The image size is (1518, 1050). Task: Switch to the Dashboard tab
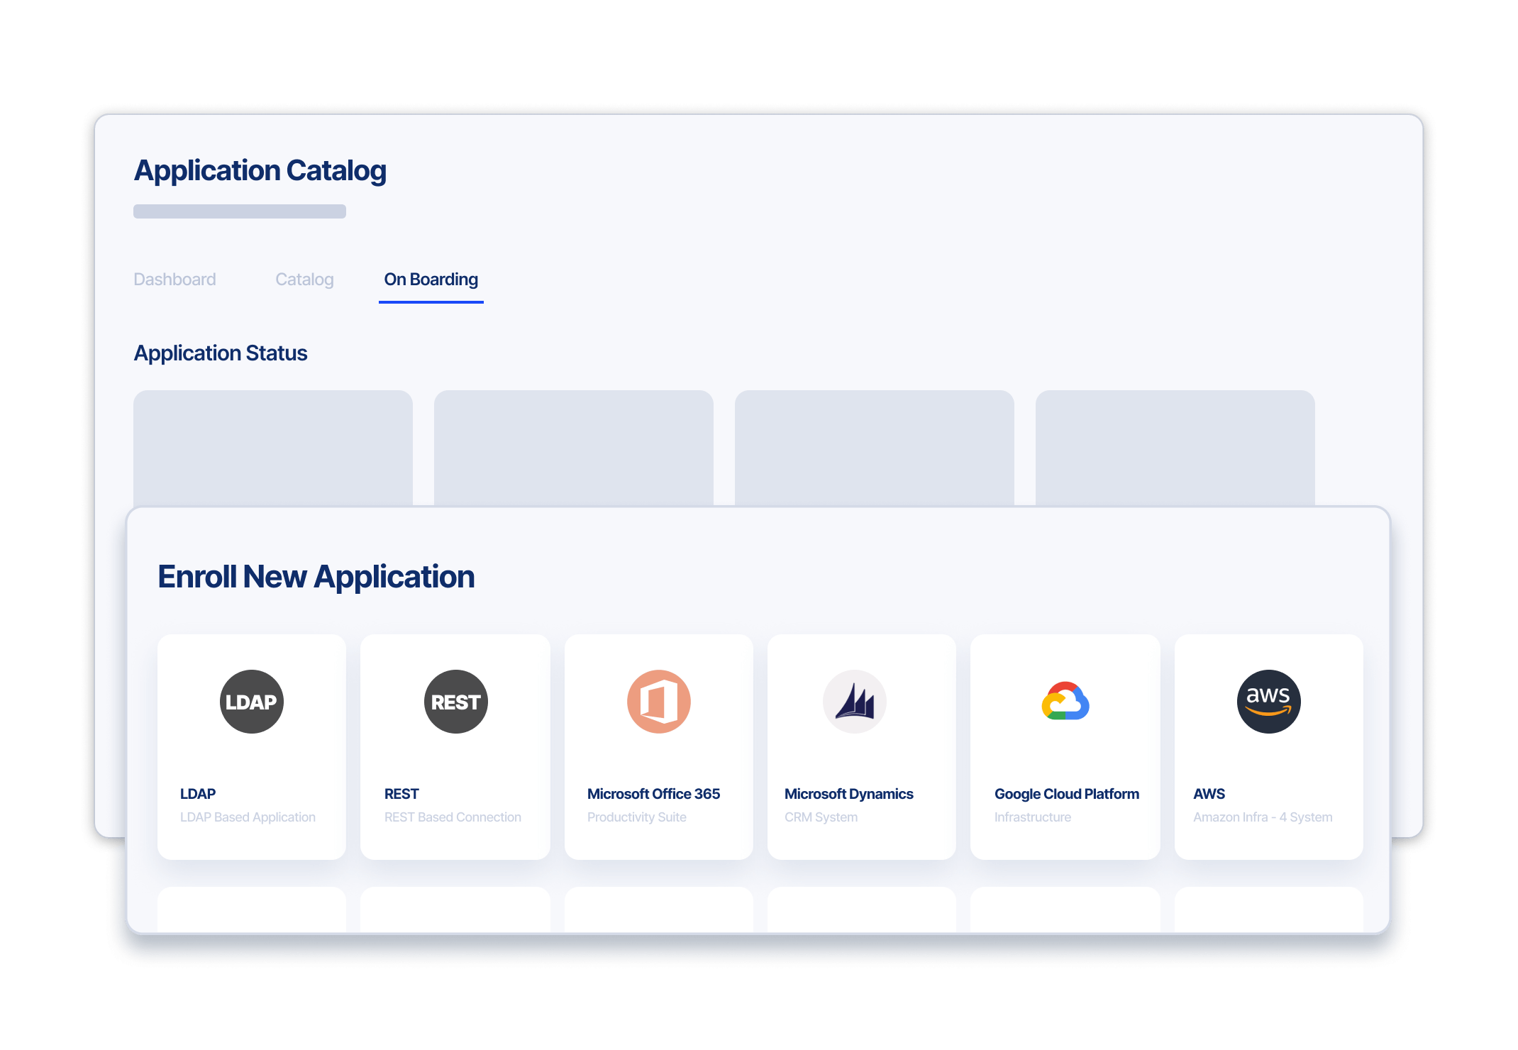pyautogui.click(x=174, y=279)
